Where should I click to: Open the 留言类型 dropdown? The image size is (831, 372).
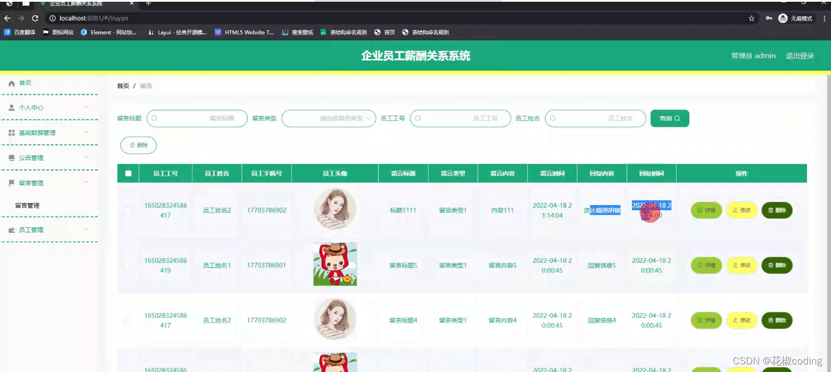click(x=328, y=118)
